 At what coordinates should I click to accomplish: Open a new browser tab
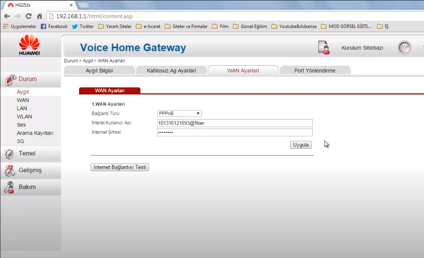coord(83,5)
